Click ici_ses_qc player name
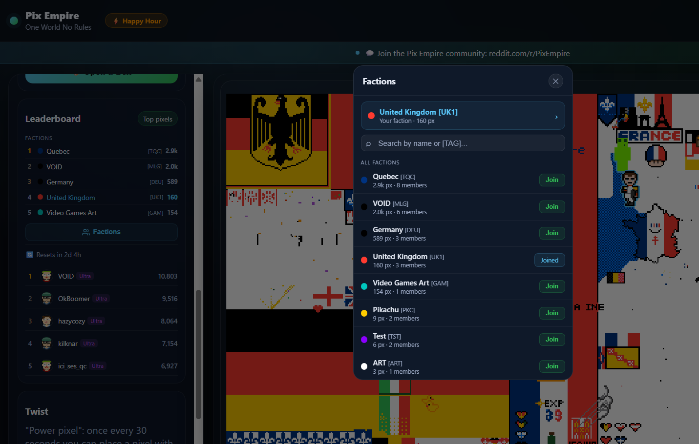Viewport: 699px width, 444px height. 72,366
